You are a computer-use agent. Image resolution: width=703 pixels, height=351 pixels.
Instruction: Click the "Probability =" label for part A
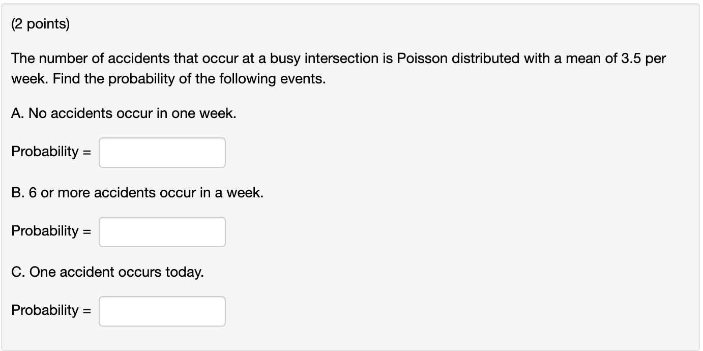(x=51, y=152)
